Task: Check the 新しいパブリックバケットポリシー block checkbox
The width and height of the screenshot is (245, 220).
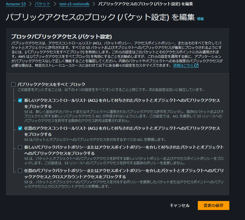Action: pos(20,147)
